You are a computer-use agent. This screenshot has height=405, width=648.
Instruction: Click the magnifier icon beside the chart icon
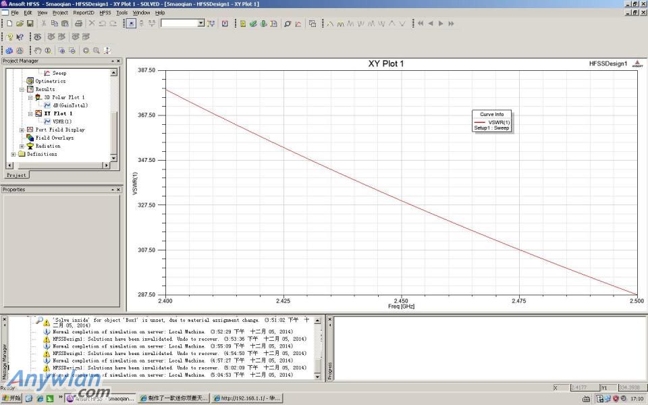[288, 24]
